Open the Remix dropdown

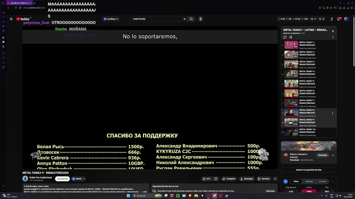point(78,179)
